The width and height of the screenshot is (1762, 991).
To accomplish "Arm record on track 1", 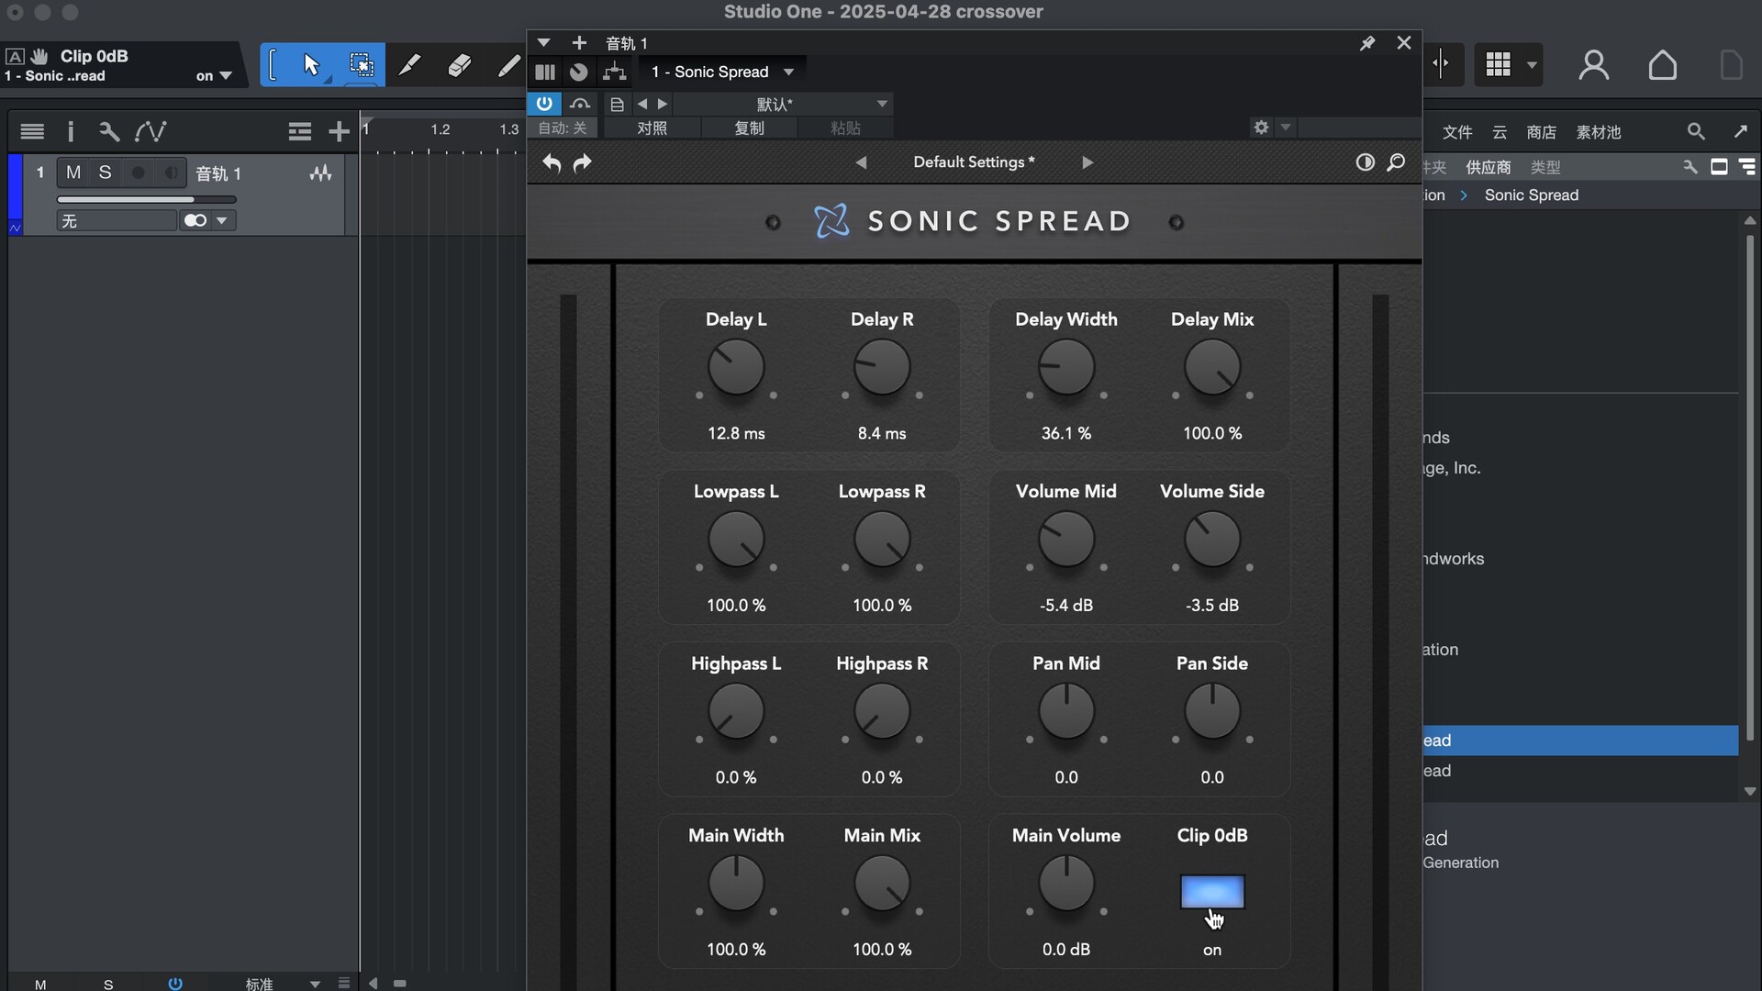I will 138,173.
